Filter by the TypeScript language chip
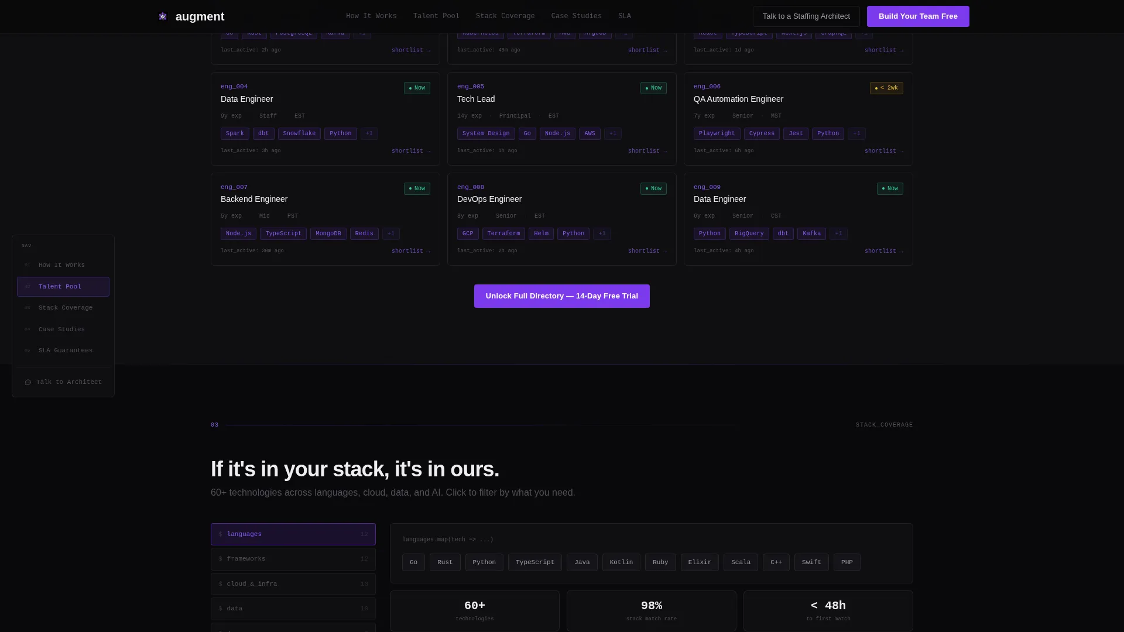1124x632 pixels. point(535,562)
